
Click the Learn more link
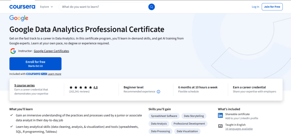click(x=54, y=74)
